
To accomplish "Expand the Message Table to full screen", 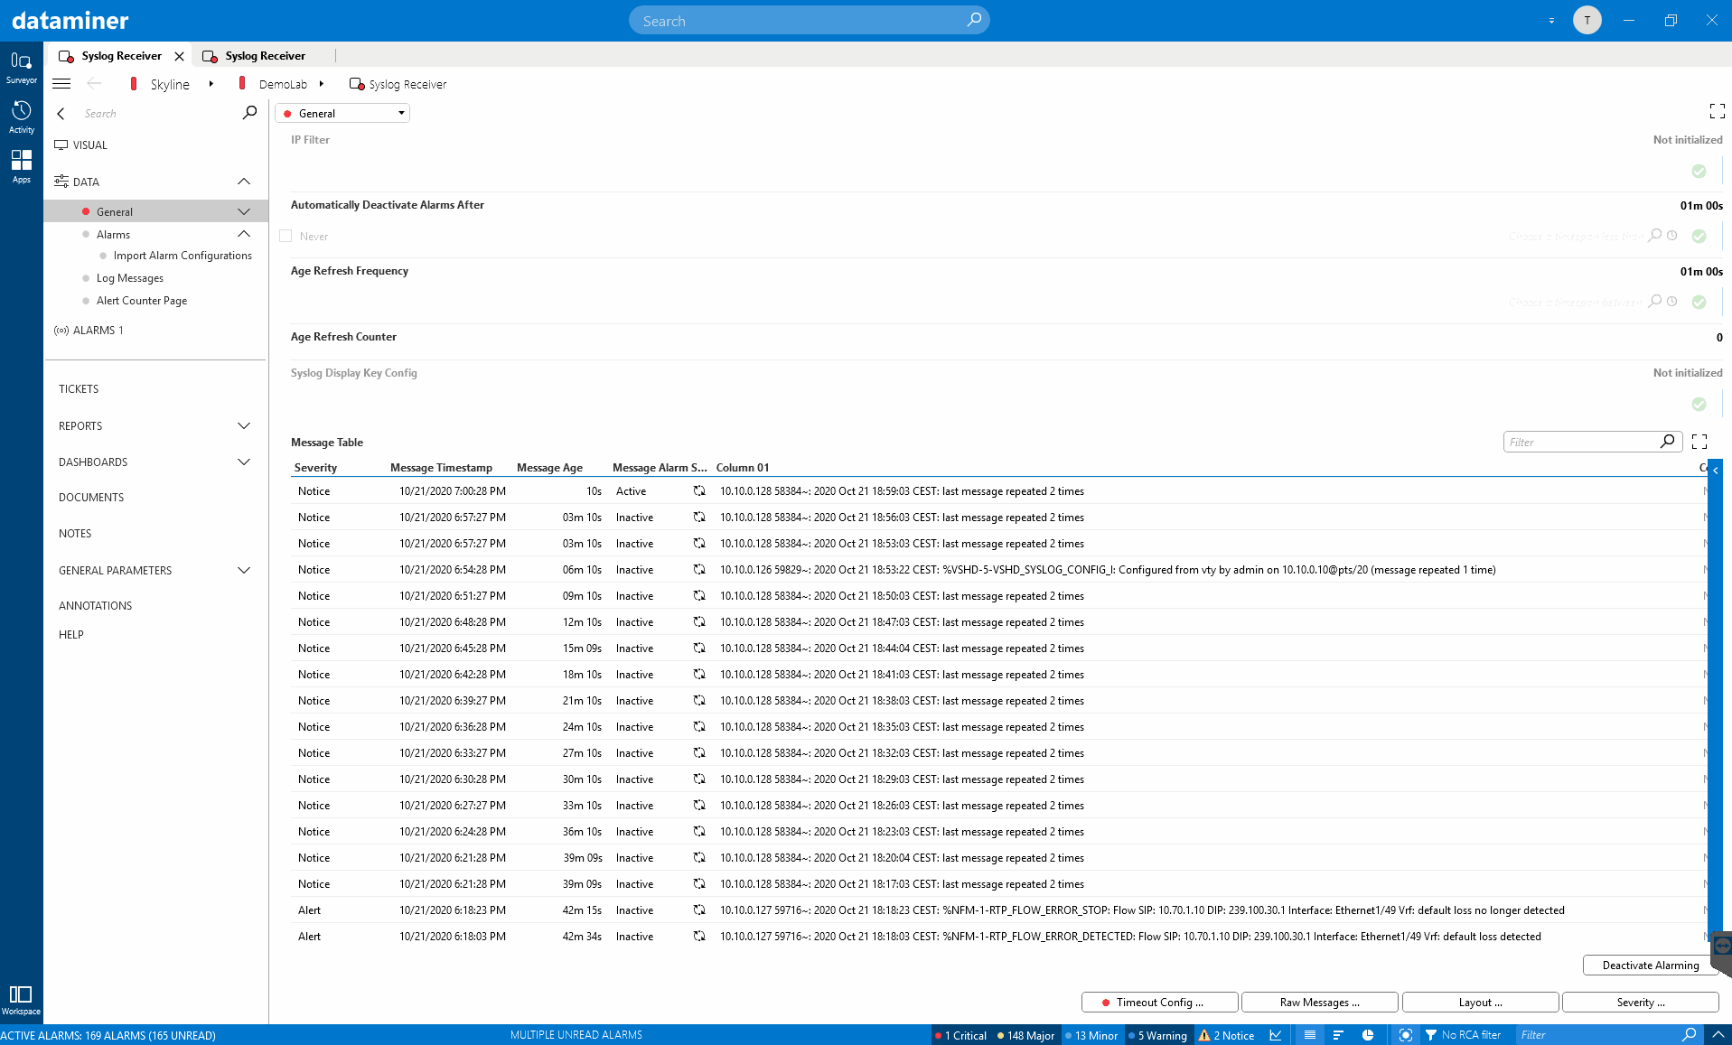I will click(x=1699, y=442).
